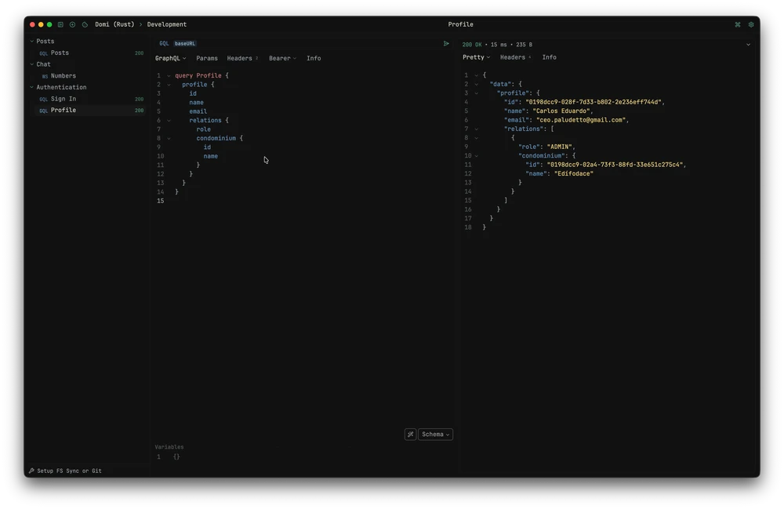Open the cookie jar icon in title bar
This screenshot has height=509, width=784.
[x=85, y=24]
